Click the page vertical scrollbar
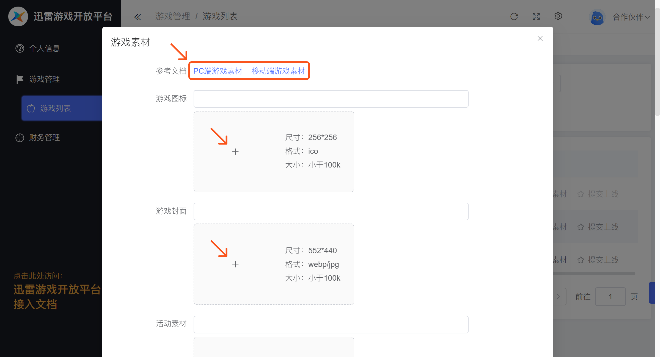 (658, 62)
